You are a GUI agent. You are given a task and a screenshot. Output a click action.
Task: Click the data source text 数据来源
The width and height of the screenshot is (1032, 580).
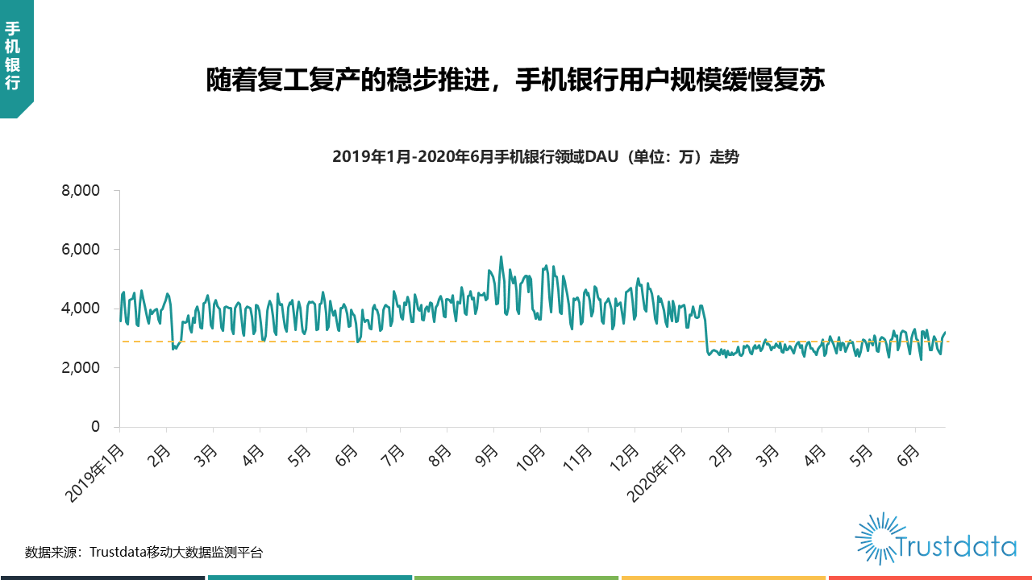click(x=144, y=553)
